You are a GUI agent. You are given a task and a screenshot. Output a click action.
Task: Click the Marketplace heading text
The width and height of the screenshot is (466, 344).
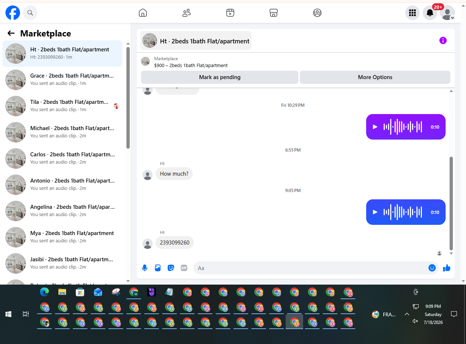[46, 34]
